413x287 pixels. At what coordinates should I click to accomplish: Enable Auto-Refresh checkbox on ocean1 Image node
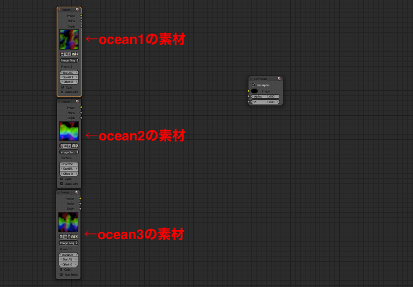[62, 92]
